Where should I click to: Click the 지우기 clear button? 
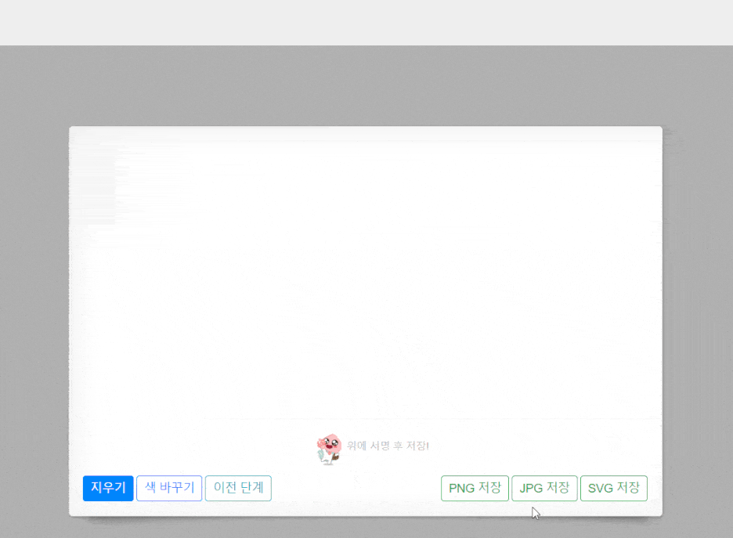108,488
